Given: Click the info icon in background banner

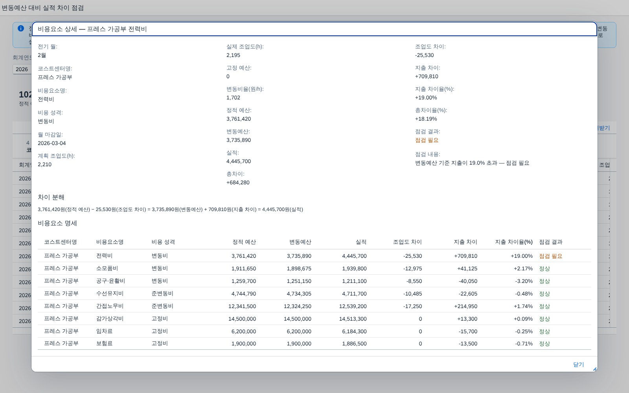Looking at the screenshot, I should pos(21,28).
